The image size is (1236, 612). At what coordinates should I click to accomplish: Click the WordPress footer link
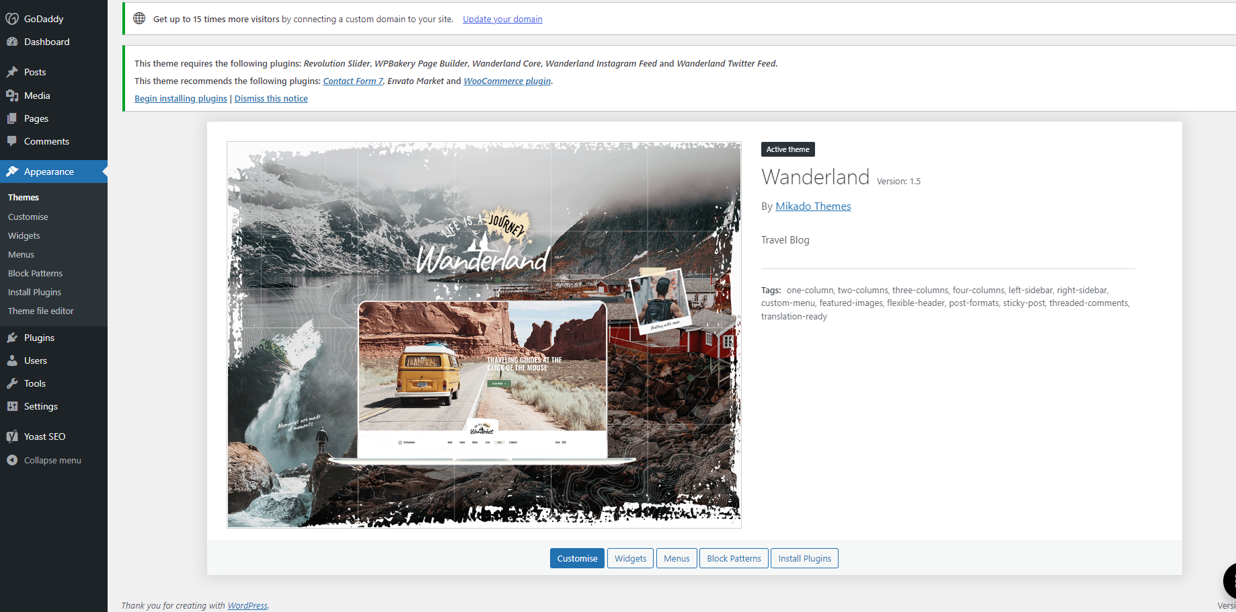(247, 605)
